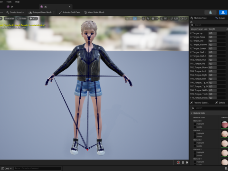Click Activate Cloth Paint

[x=70, y=12]
